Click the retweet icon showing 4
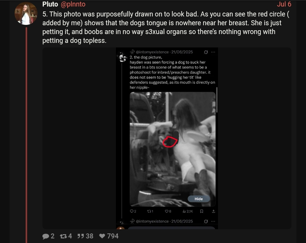Screen dimensions: 306x243 (63, 236)
